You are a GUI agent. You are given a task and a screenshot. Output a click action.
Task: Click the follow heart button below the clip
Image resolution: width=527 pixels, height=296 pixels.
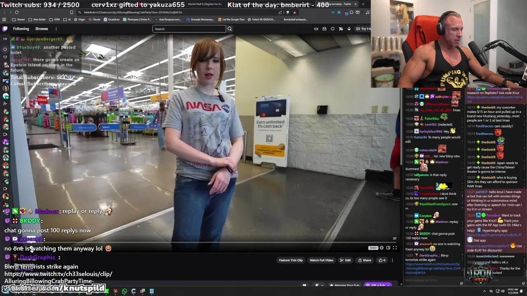pos(304,285)
